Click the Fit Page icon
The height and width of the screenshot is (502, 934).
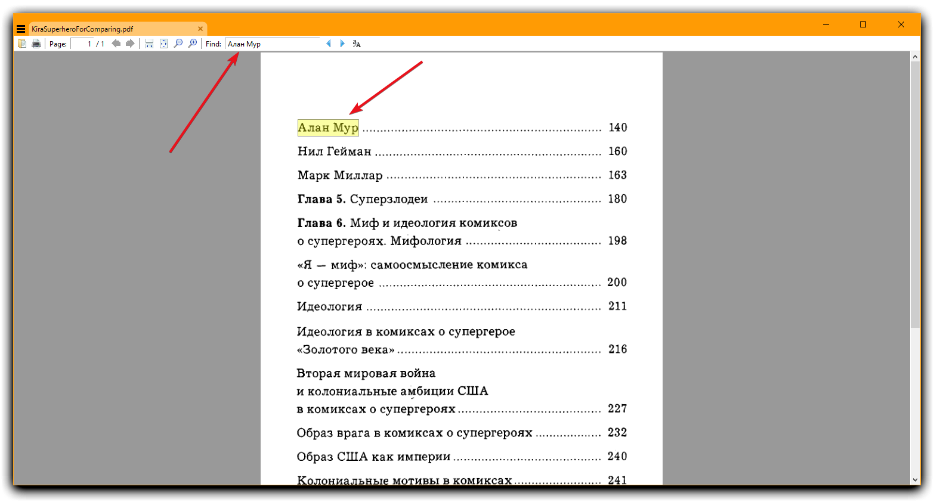[163, 44]
